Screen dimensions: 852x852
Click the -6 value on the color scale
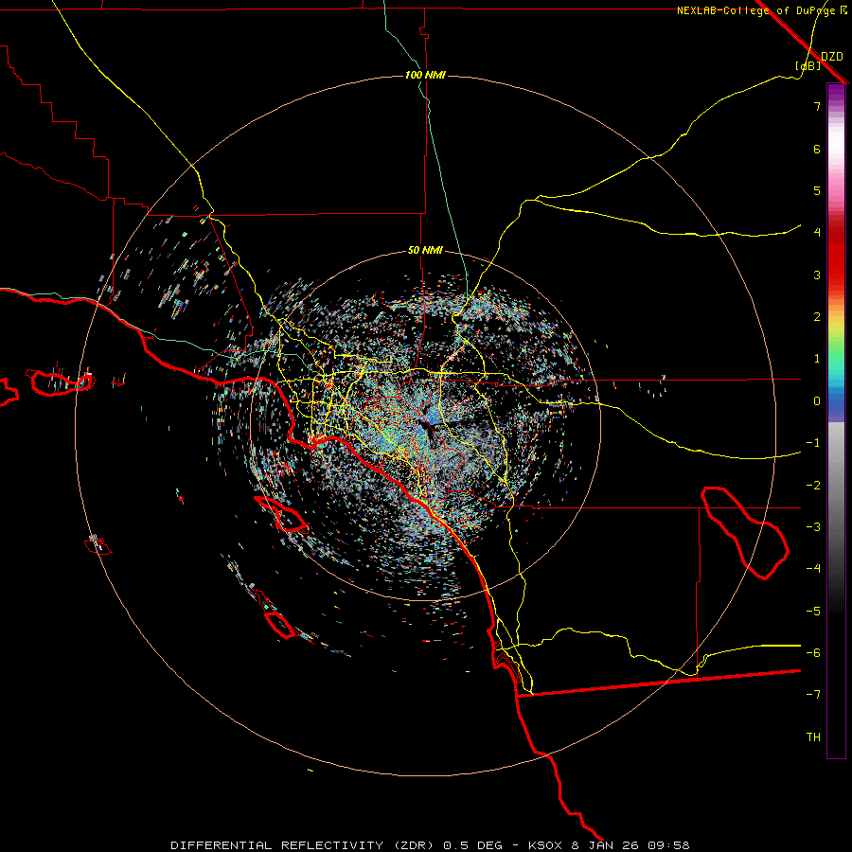click(813, 653)
